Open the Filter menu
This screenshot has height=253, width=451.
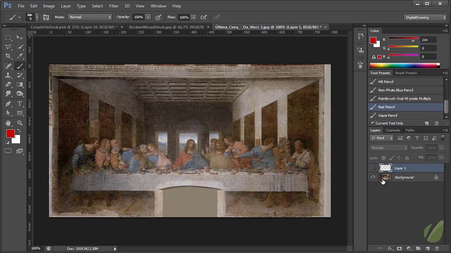tap(114, 6)
